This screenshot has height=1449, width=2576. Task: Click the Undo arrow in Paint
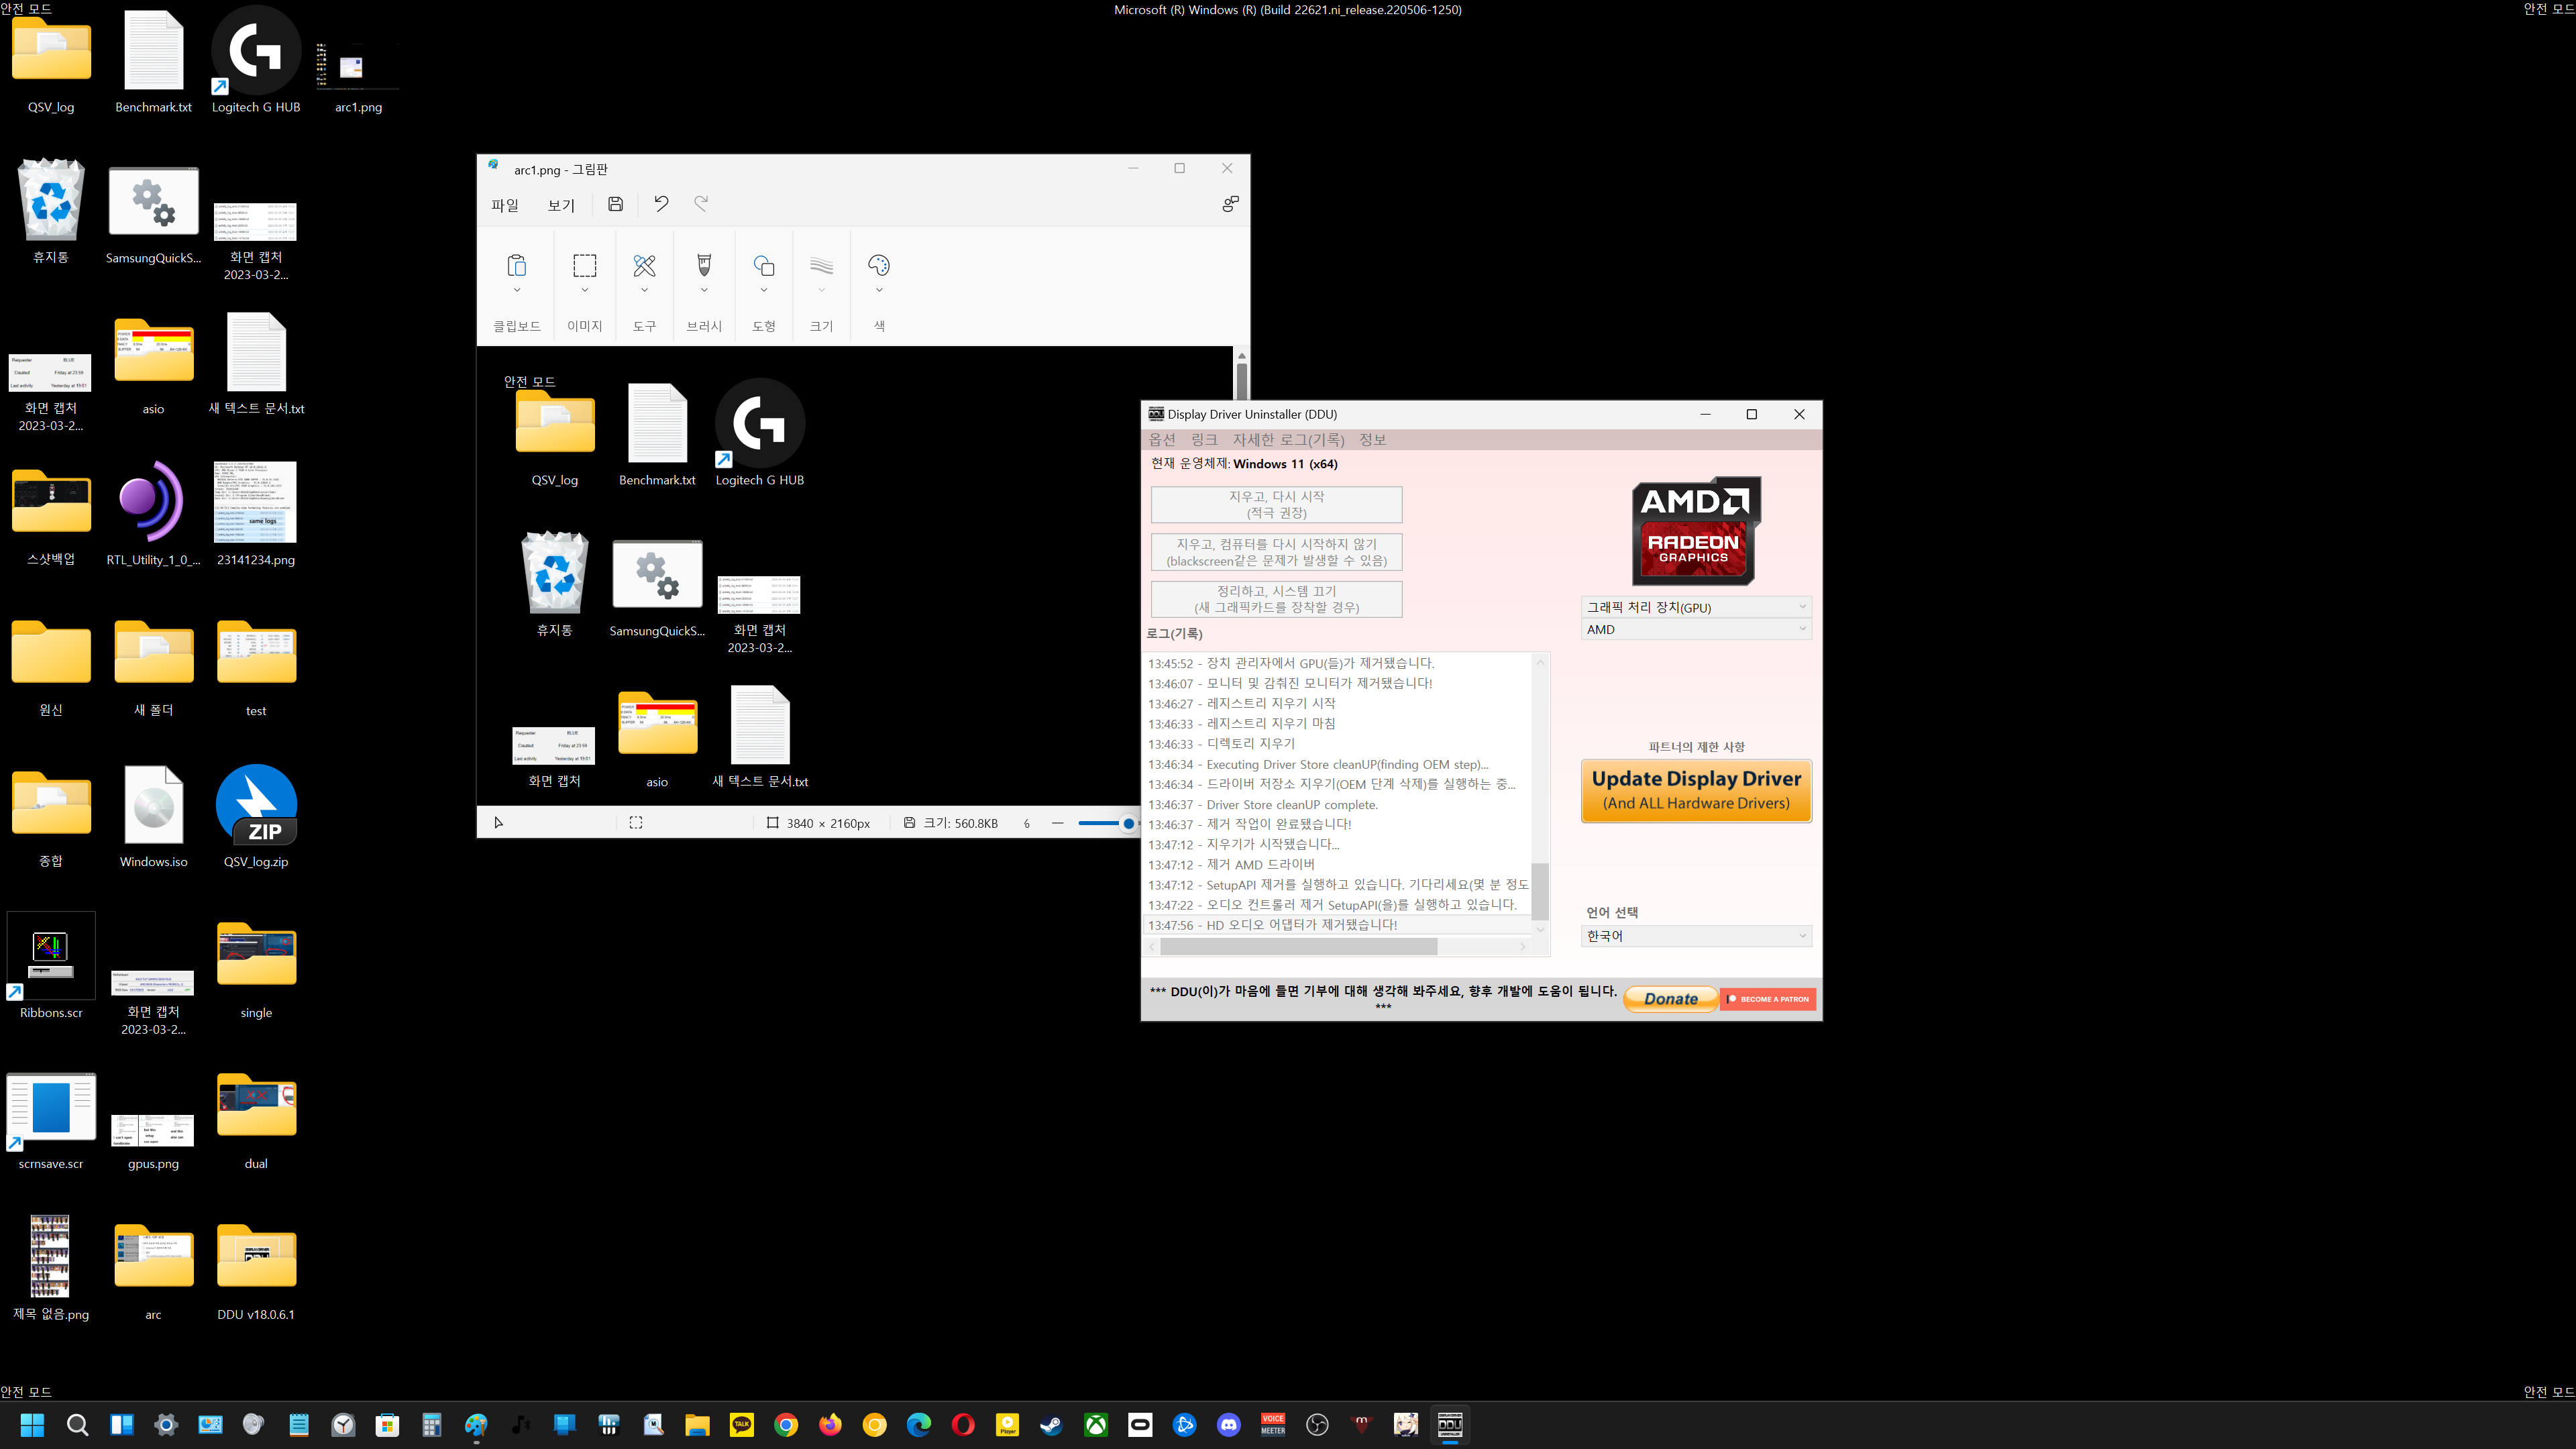click(x=661, y=204)
